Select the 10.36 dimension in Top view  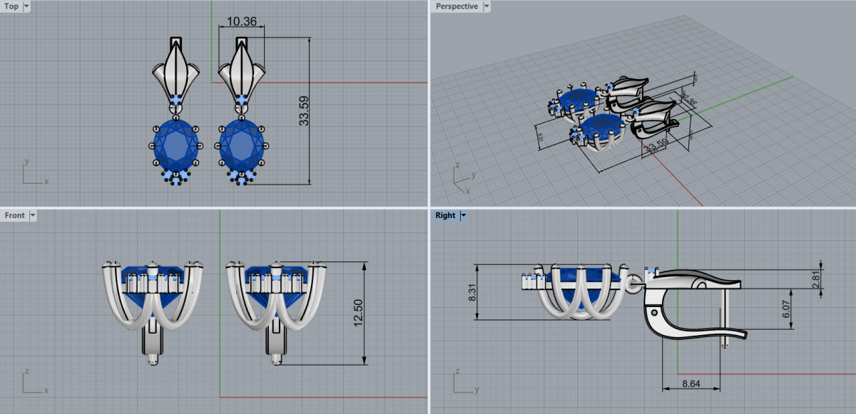coord(242,21)
